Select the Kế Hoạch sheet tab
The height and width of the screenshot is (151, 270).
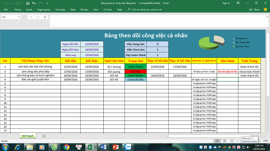click(28, 136)
